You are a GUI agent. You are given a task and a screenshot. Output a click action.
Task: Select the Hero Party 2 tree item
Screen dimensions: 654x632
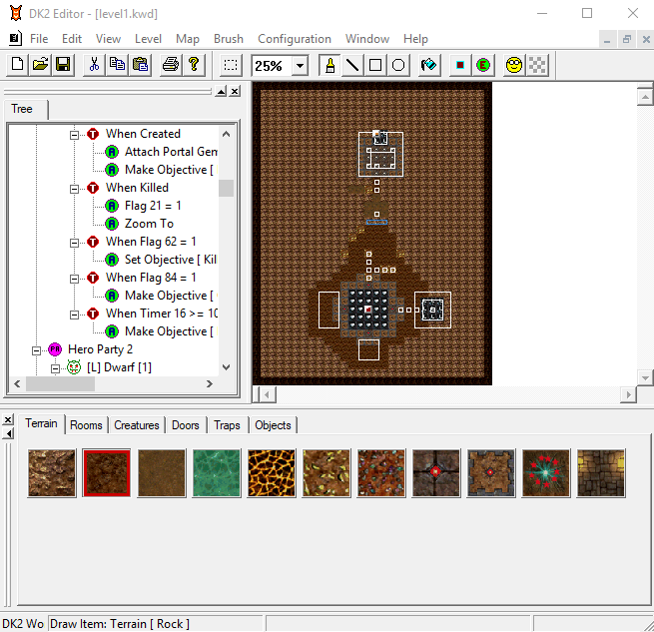point(100,349)
